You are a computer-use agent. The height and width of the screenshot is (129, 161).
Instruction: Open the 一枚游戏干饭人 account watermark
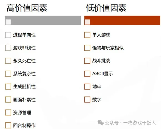[140, 123]
